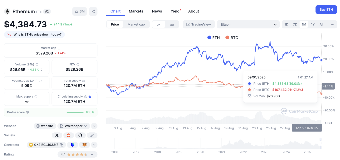340x160 pixels.
Task: Add Ethereum to watchlist via star button
Action: click(x=80, y=12)
